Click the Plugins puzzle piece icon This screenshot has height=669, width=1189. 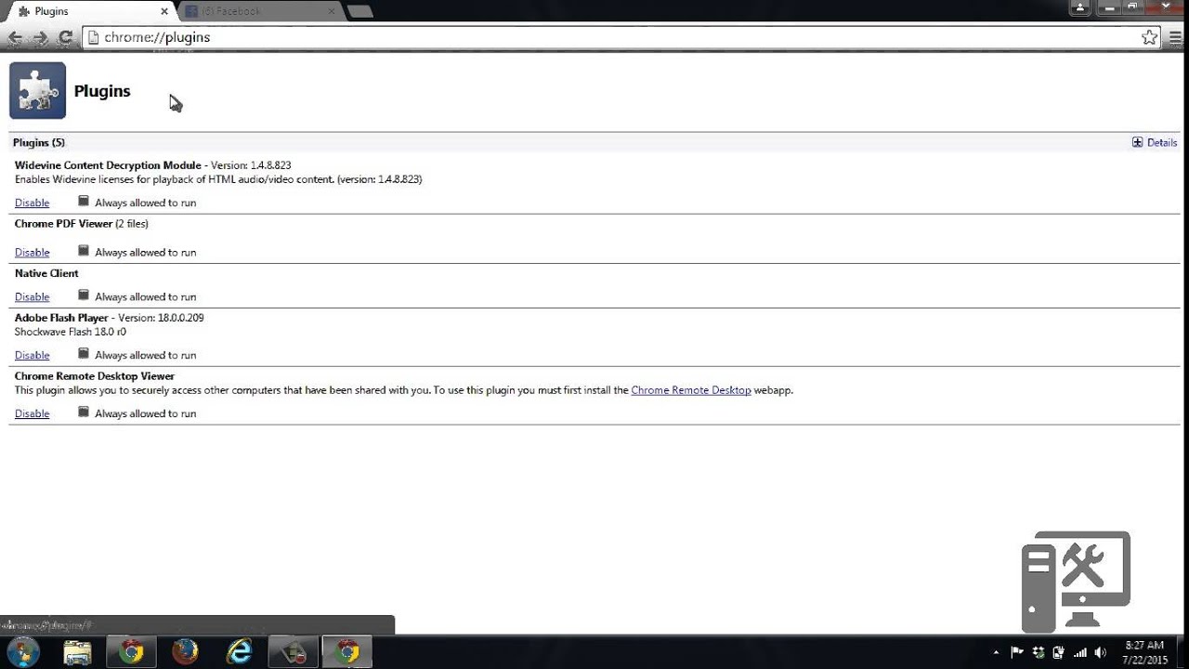tap(37, 91)
